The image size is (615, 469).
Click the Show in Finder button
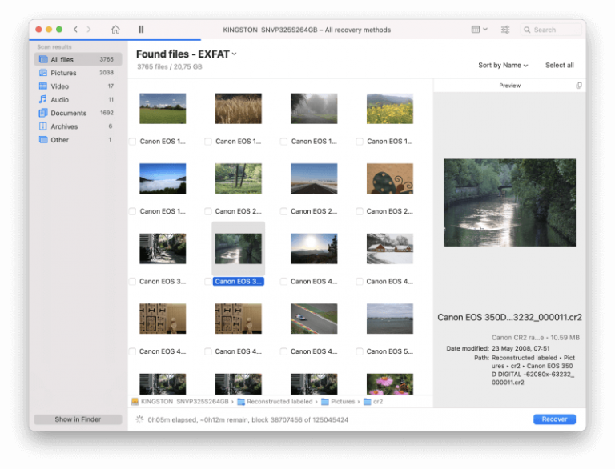click(78, 419)
